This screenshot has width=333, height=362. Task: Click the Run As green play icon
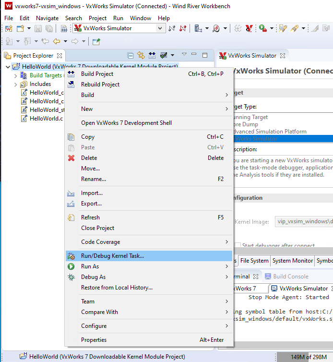[71, 266]
